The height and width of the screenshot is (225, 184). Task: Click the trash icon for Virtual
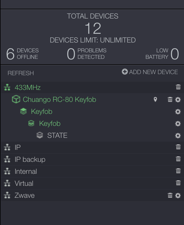coord(178,183)
